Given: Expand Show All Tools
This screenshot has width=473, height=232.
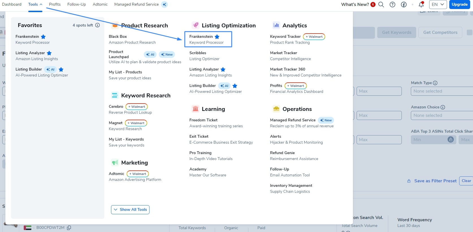Looking at the screenshot, I should 130,209.
